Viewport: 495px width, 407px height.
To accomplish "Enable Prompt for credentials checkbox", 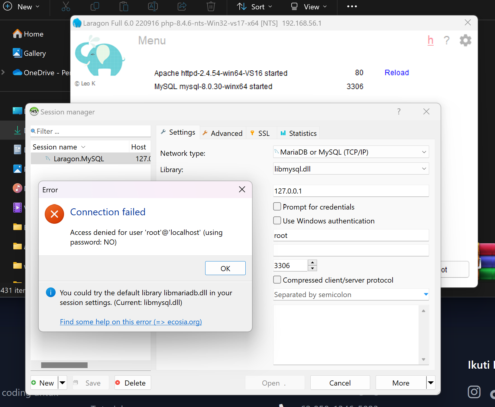I will click(x=277, y=207).
